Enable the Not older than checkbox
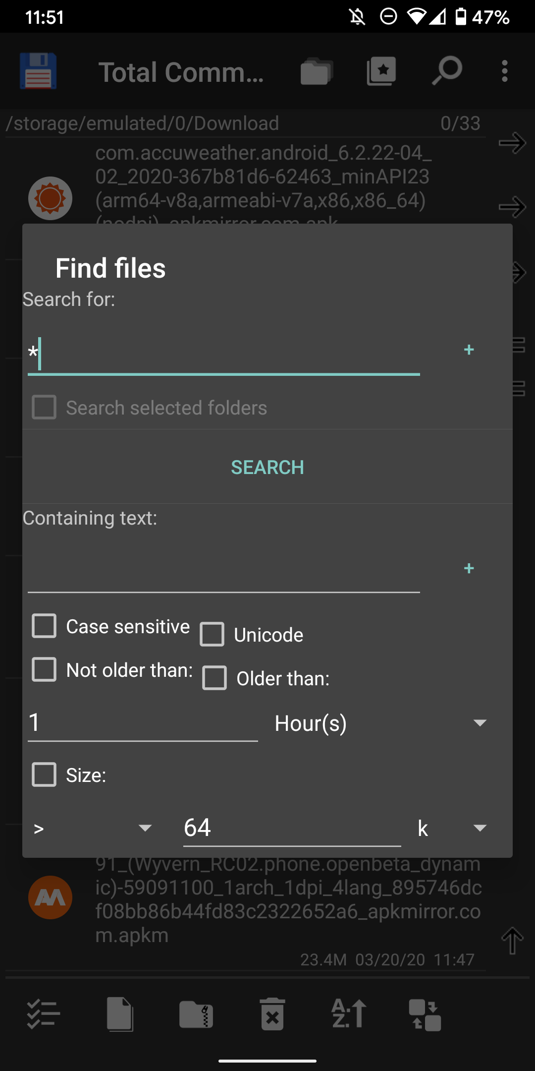The width and height of the screenshot is (535, 1071). tap(44, 669)
